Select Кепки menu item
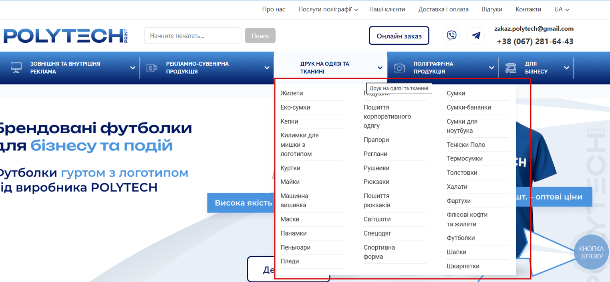Screen dimensions: 610x282 click(x=289, y=121)
